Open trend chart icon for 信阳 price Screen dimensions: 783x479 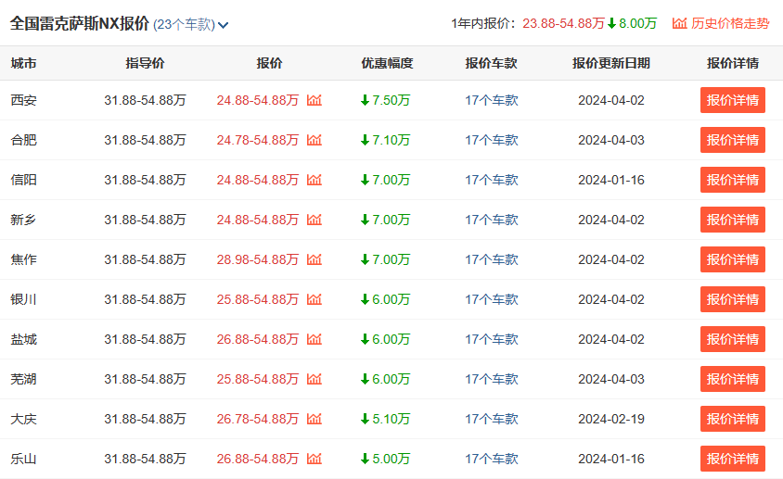(x=314, y=180)
